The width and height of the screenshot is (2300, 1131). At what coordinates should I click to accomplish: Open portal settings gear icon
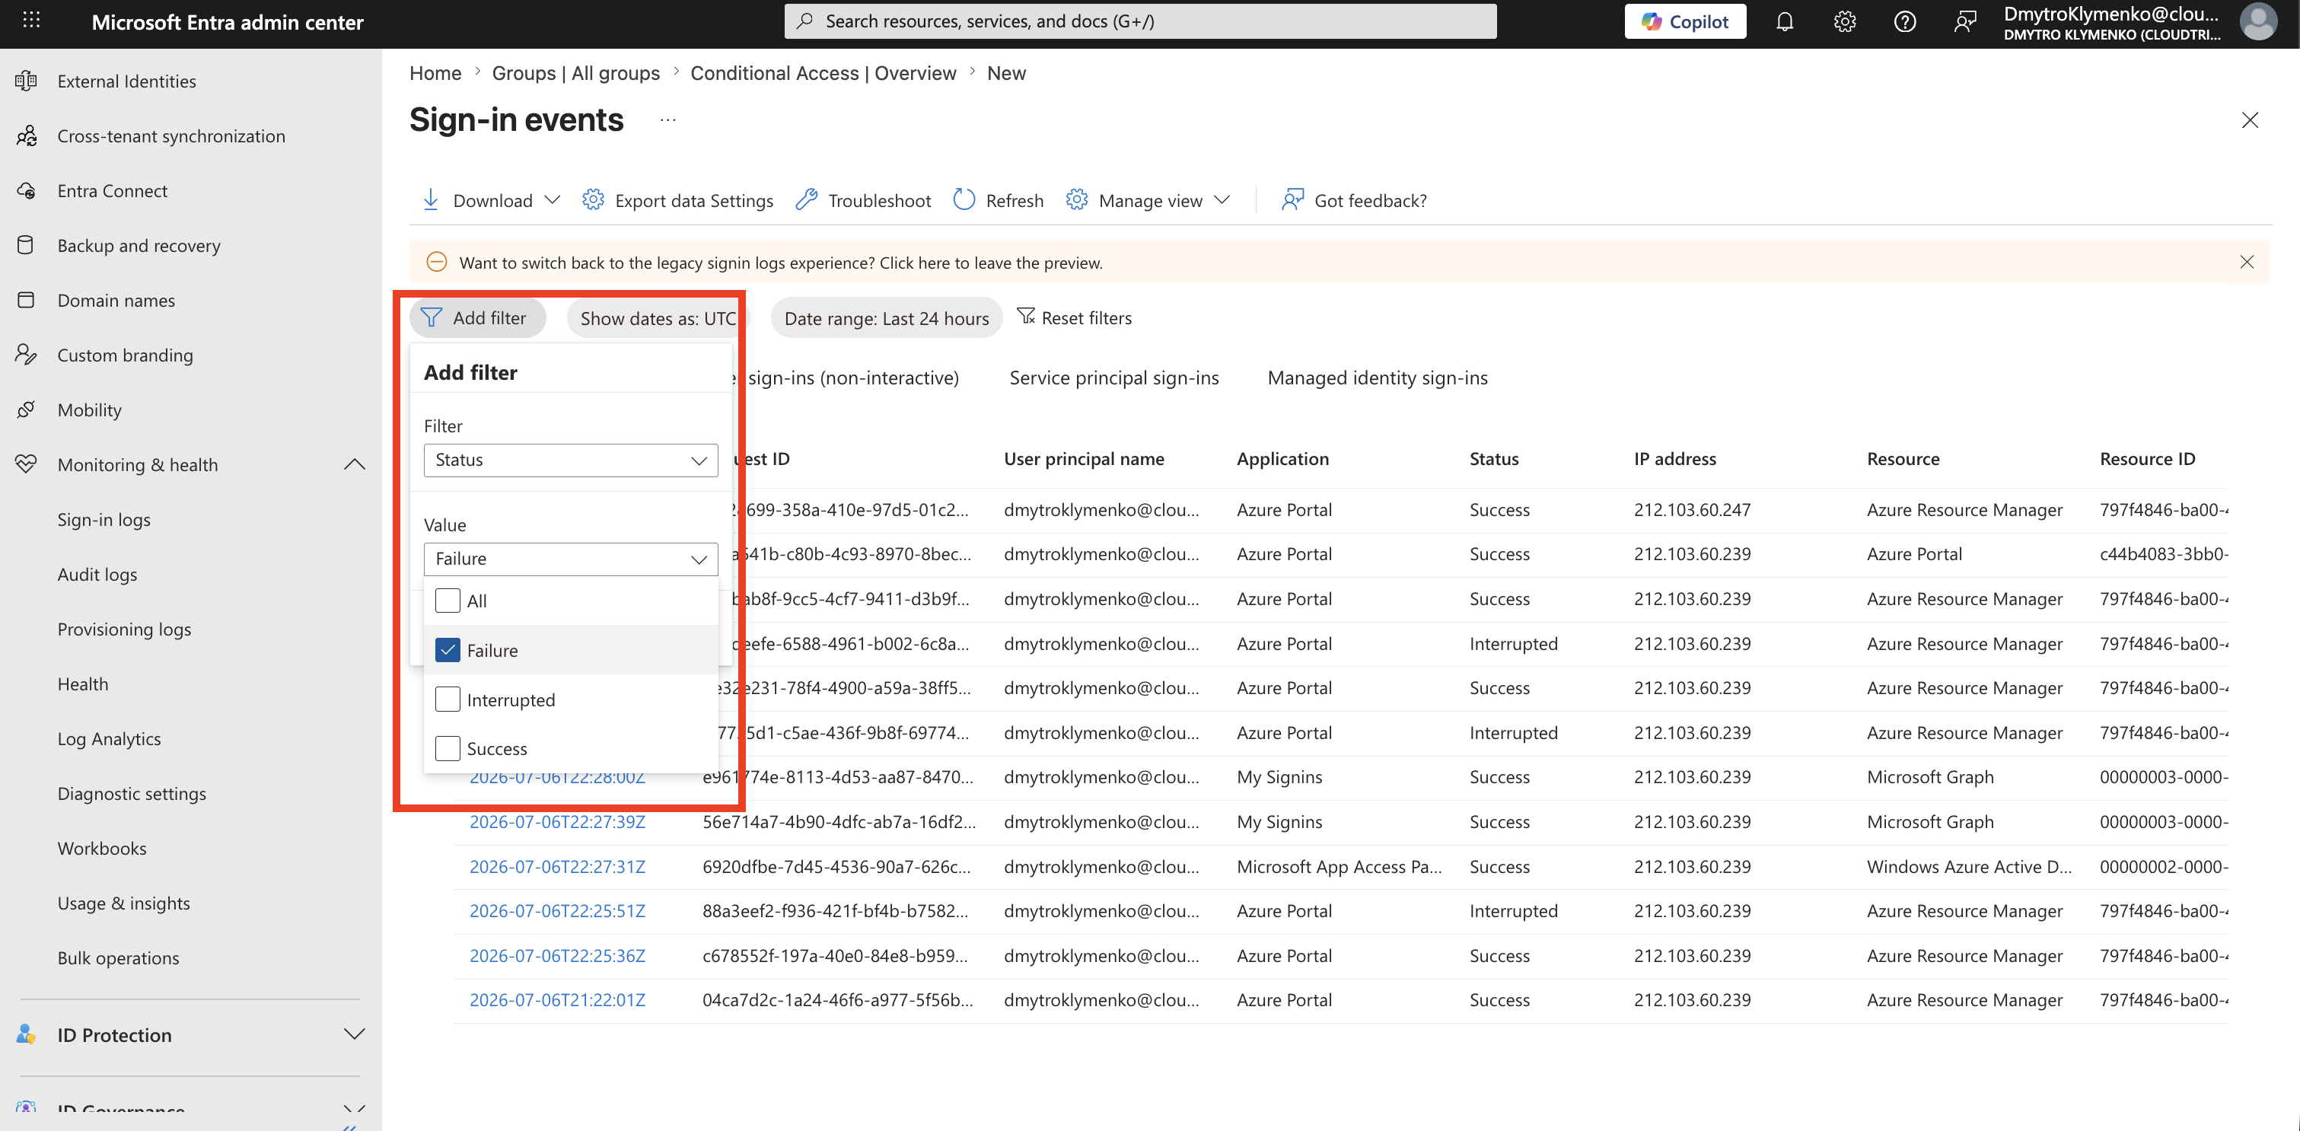1845,21
